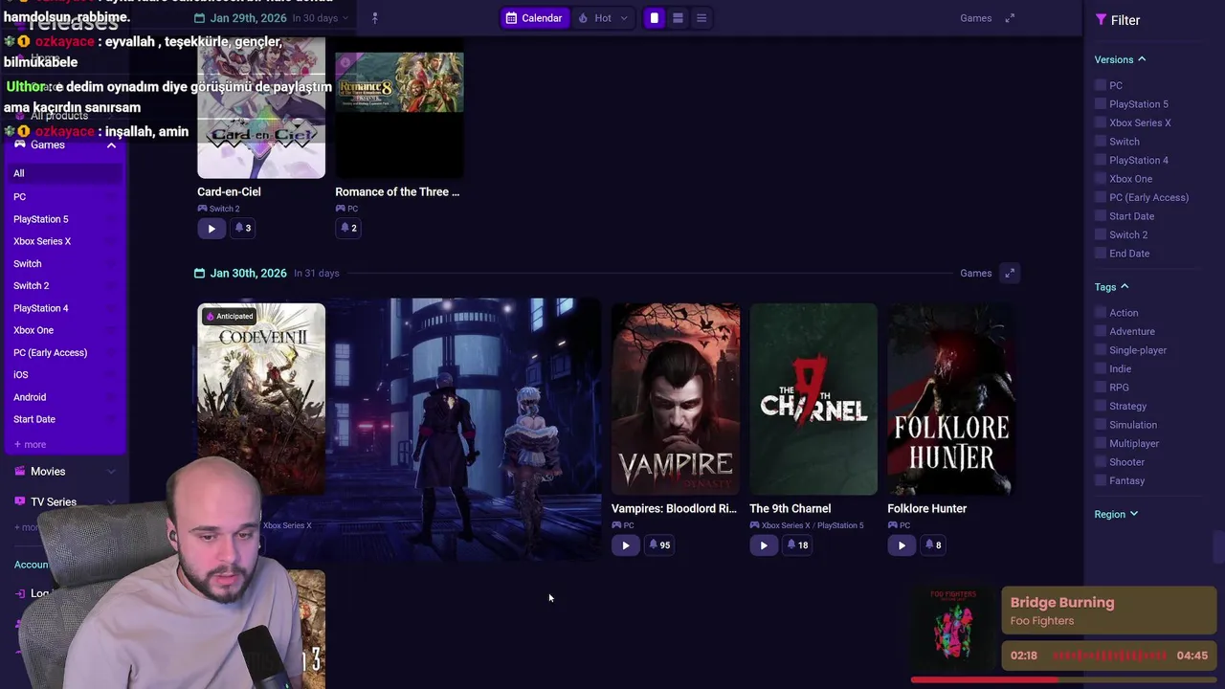Check PlayStation 4 version filter

1101,160
